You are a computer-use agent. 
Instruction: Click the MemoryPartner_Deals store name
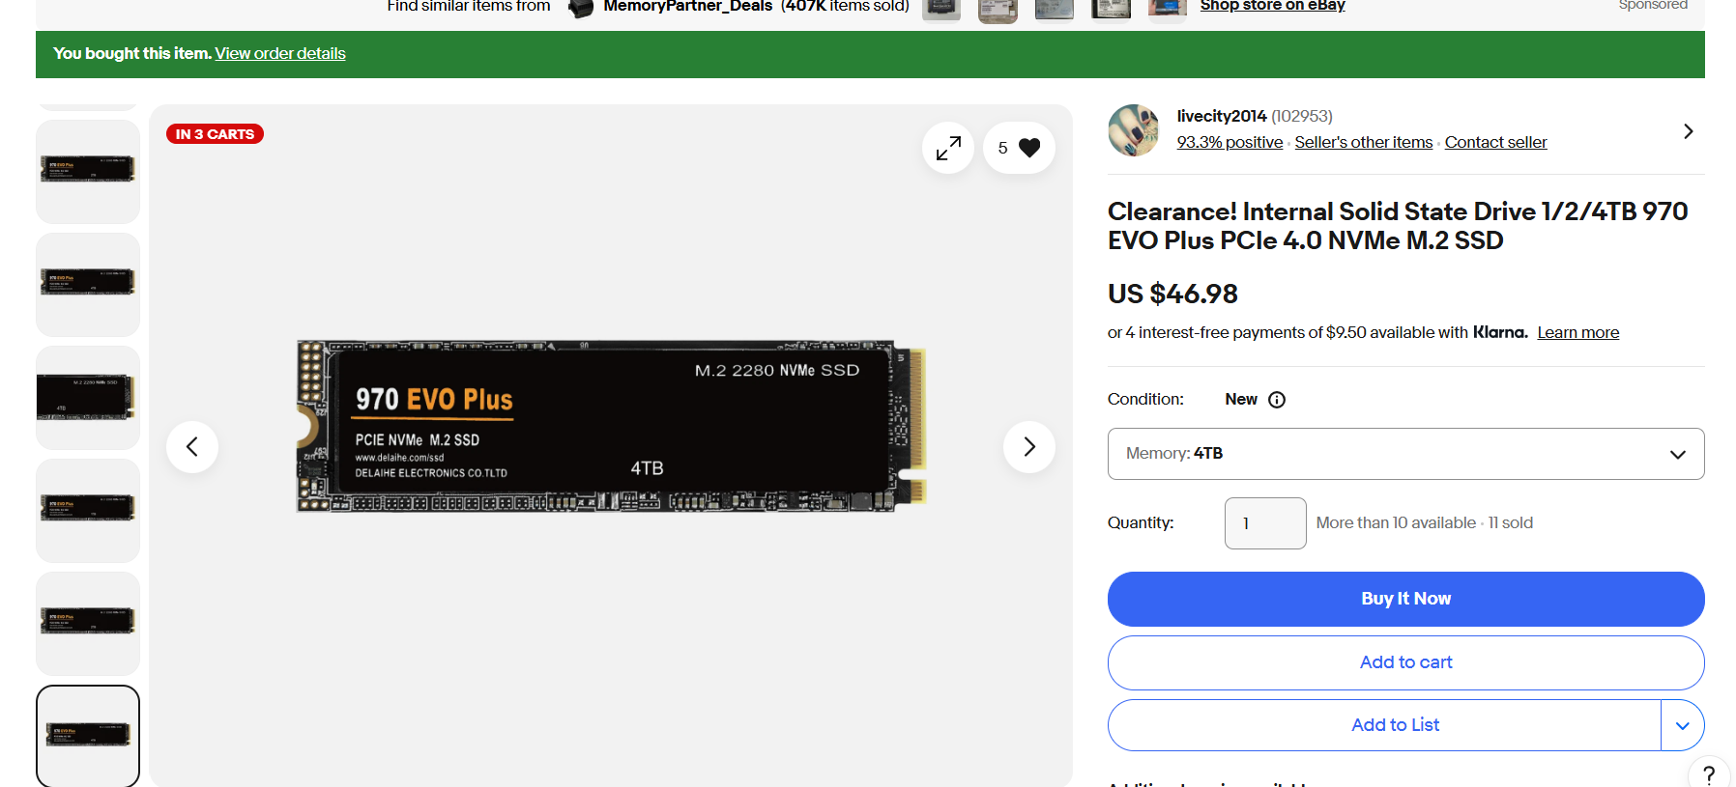tap(687, 7)
